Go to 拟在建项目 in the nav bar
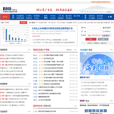114x114 pixels. click(20, 16)
